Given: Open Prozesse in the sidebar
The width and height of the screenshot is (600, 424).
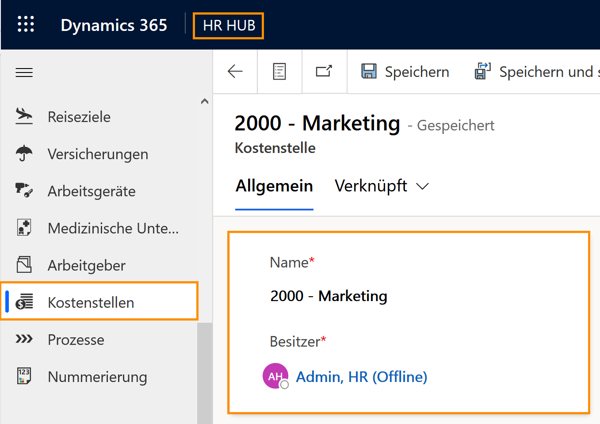Looking at the screenshot, I should tap(76, 340).
